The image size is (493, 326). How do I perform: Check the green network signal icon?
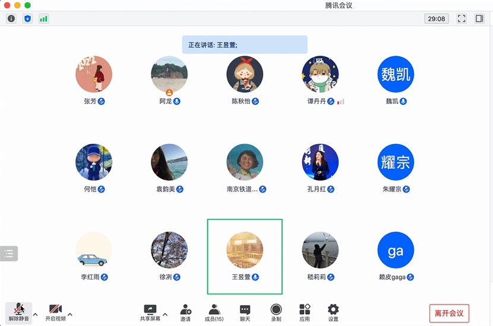[44, 19]
